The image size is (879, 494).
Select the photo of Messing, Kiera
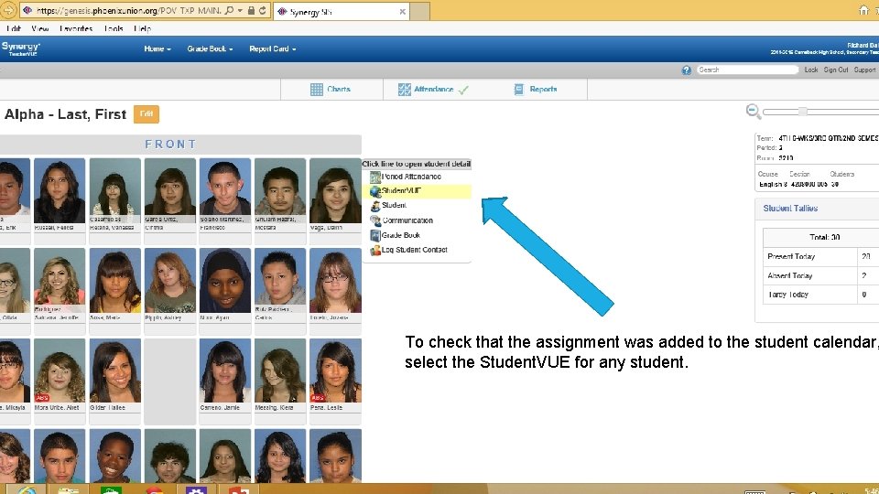click(280, 370)
